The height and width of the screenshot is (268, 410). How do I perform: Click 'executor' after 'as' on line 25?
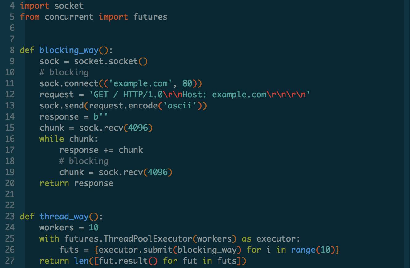pyautogui.click(x=276, y=239)
